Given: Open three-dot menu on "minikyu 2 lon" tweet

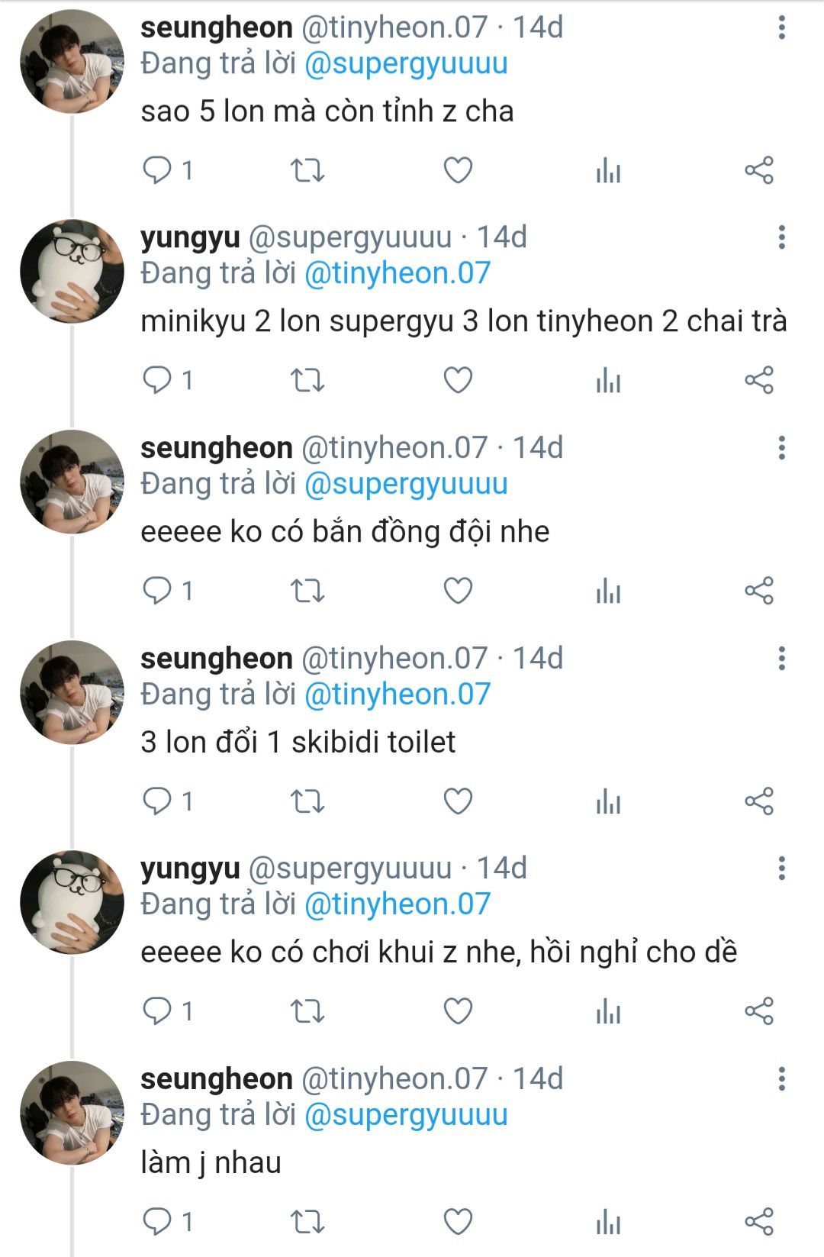Looking at the screenshot, I should click(781, 237).
